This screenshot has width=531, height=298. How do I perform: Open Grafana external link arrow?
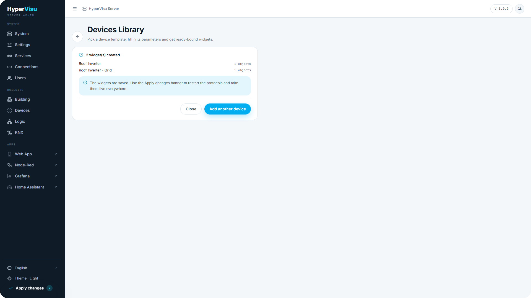56,176
